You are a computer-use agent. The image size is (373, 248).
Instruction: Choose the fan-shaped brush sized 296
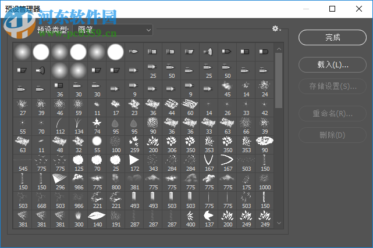[60, 179]
